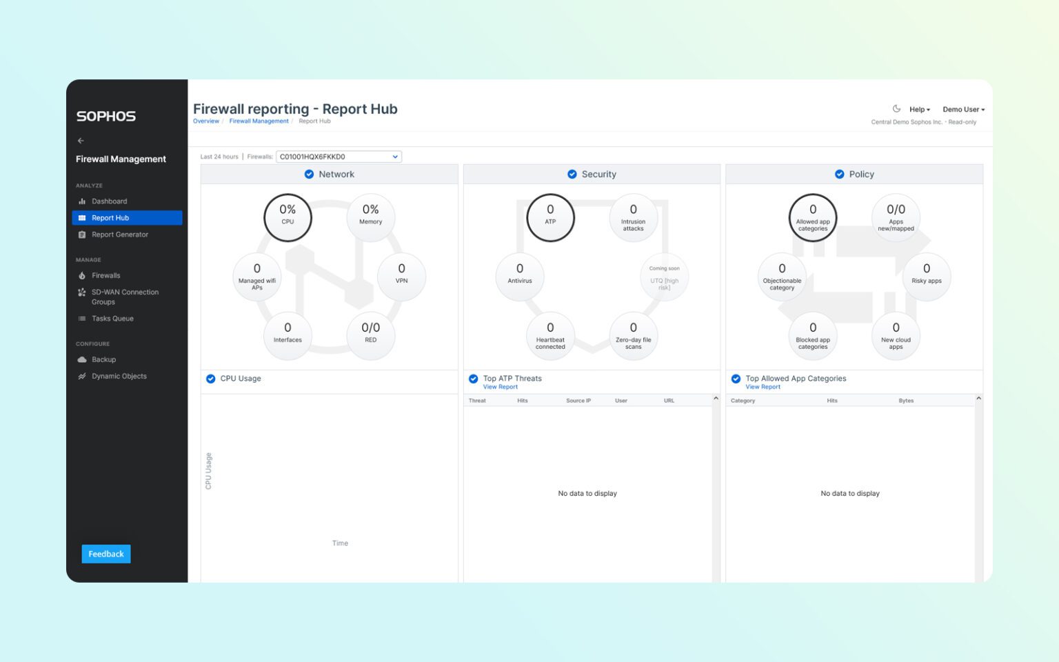Expand the Demo User dropdown

click(x=963, y=109)
